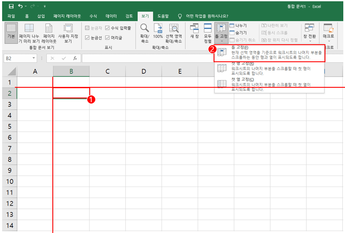
Task: Switch to the 삽입 tab
Action: 41,16
